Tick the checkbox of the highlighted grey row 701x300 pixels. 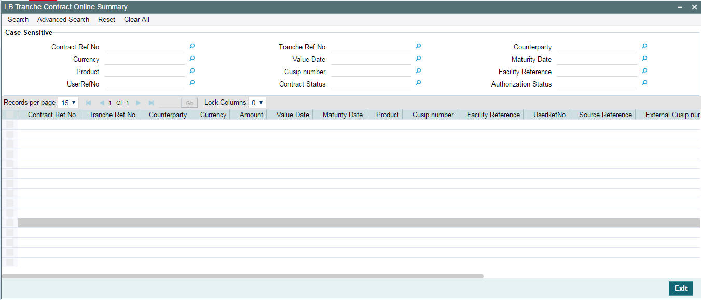[10, 223]
